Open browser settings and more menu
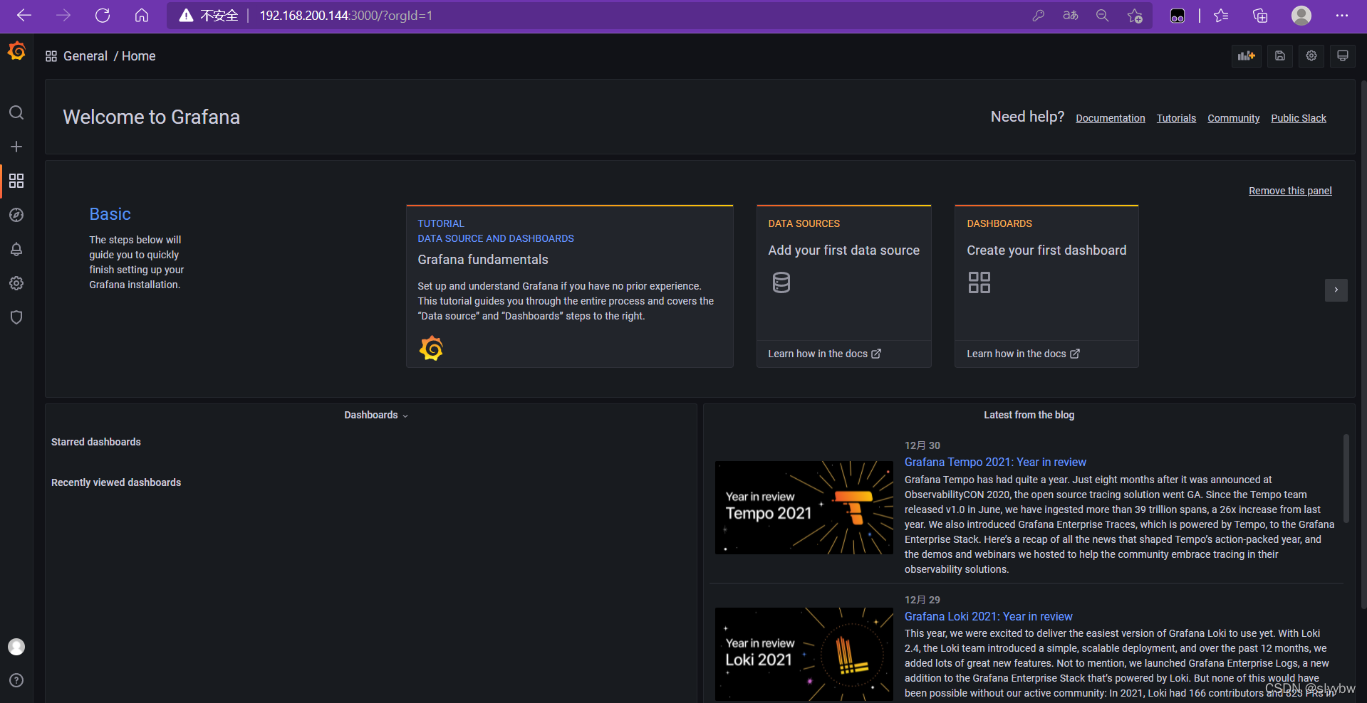 click(1342, 16)
